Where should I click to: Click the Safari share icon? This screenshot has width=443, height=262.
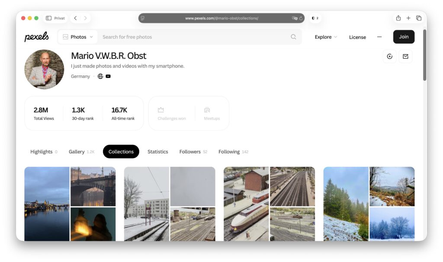(x=398, y=18)
